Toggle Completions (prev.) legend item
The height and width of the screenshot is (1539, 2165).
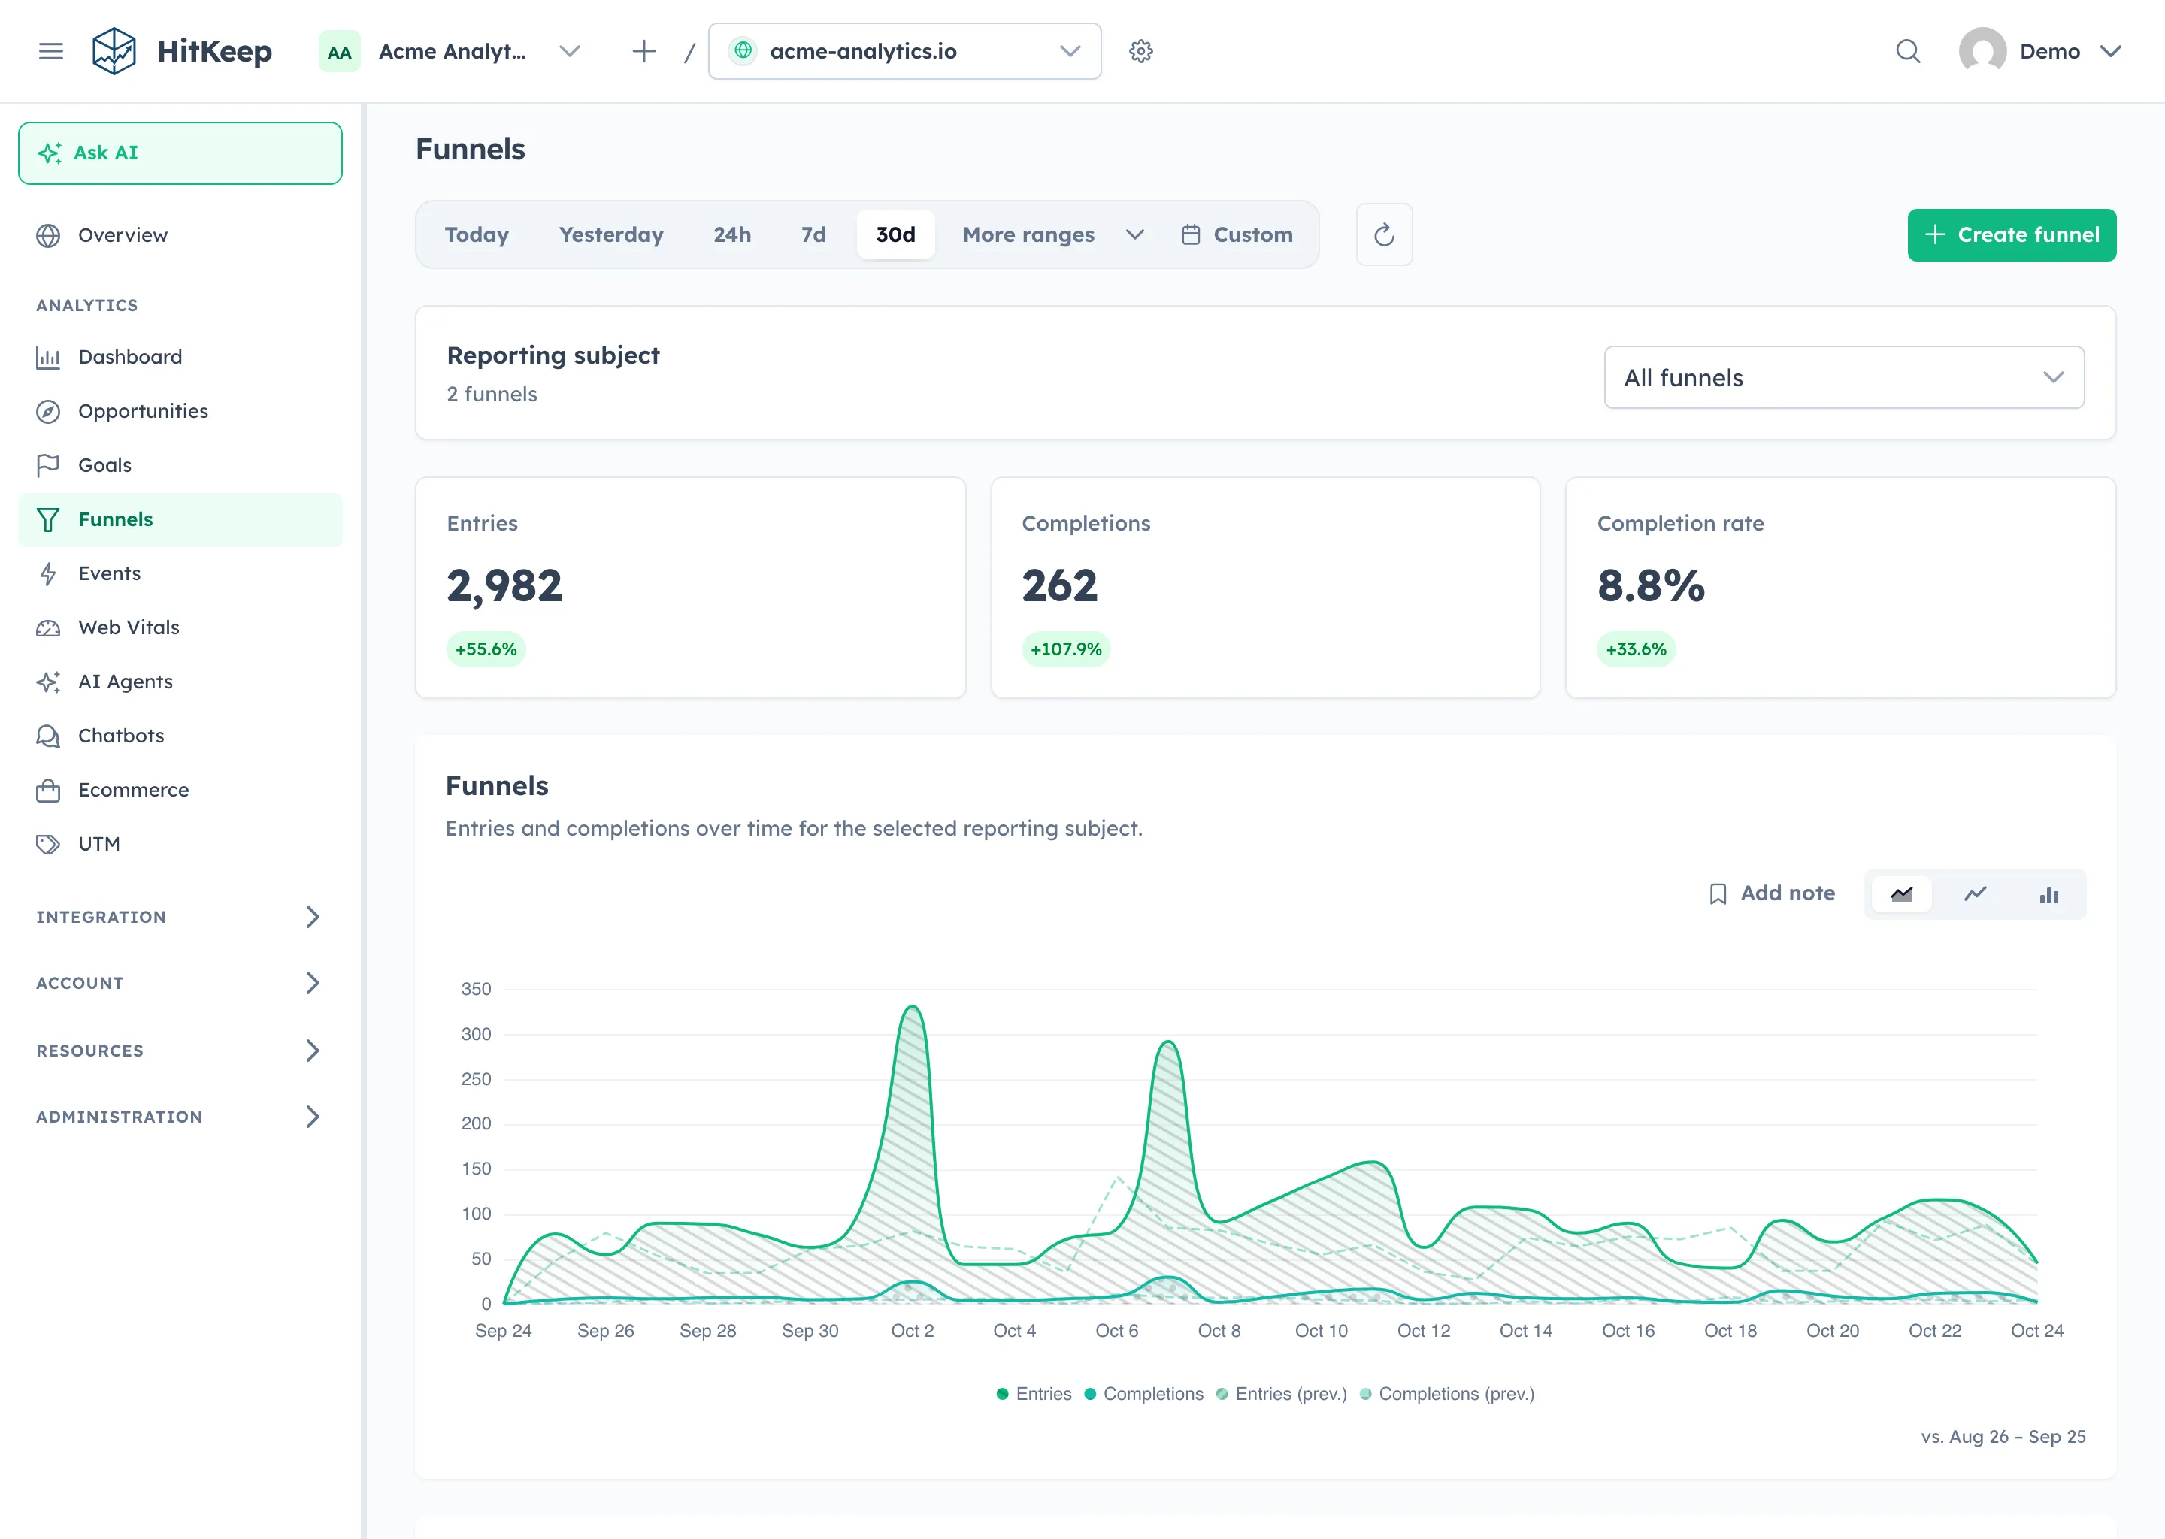(x=1447, y=1394)
